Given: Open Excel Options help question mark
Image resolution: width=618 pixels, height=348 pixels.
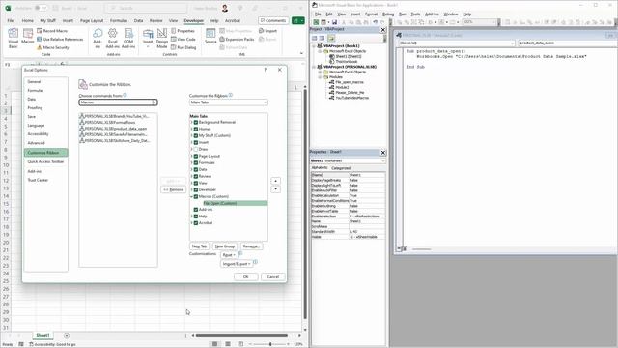Looking at the screenshot, I should click(265, 70).
